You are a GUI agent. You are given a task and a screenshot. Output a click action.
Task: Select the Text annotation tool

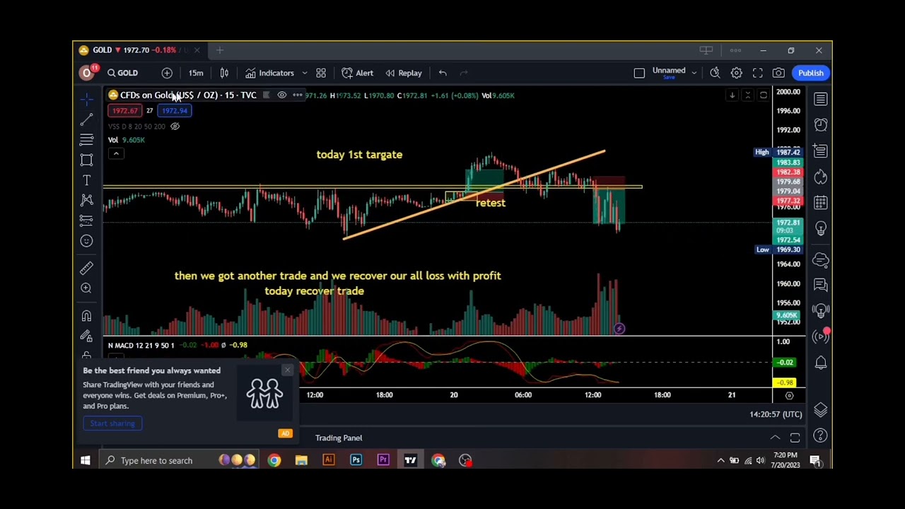click(86, 181)
